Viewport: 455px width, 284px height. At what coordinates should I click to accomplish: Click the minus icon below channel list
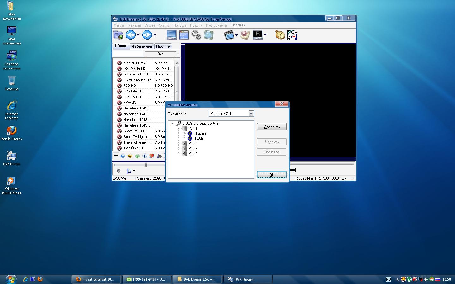coord(116,156)
